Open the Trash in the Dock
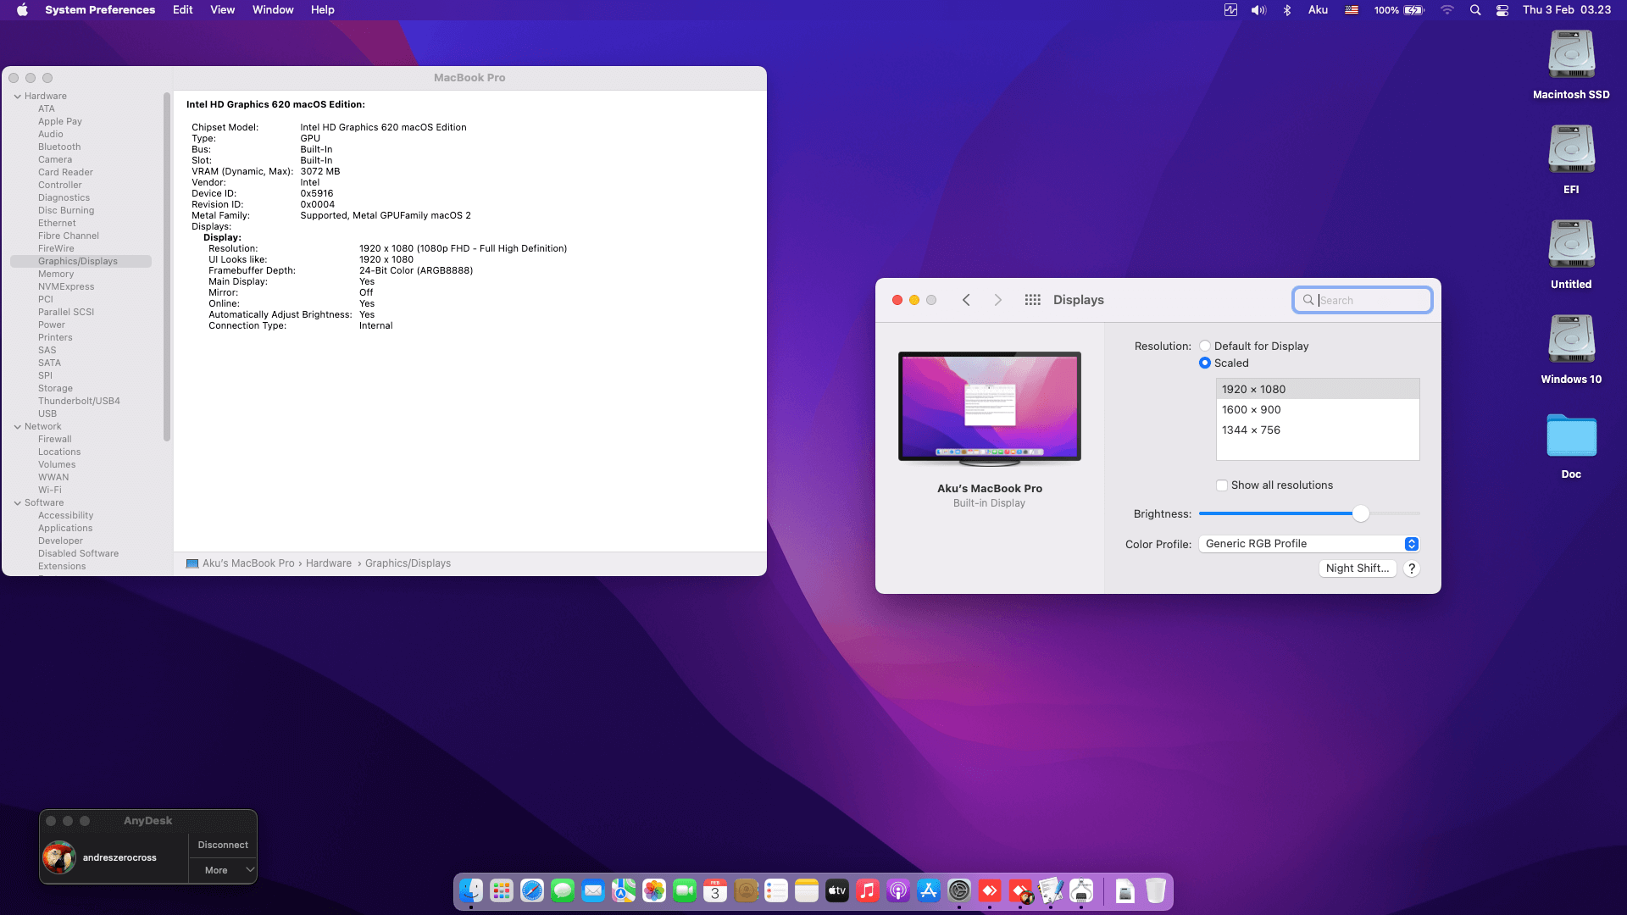This screenshot has height=915, width=1627. (1154, 890)
